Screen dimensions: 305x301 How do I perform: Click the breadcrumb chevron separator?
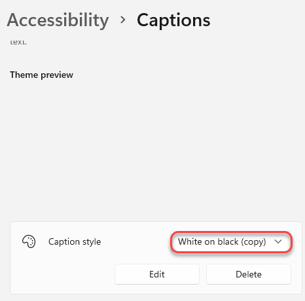click(x=123, y=20)
